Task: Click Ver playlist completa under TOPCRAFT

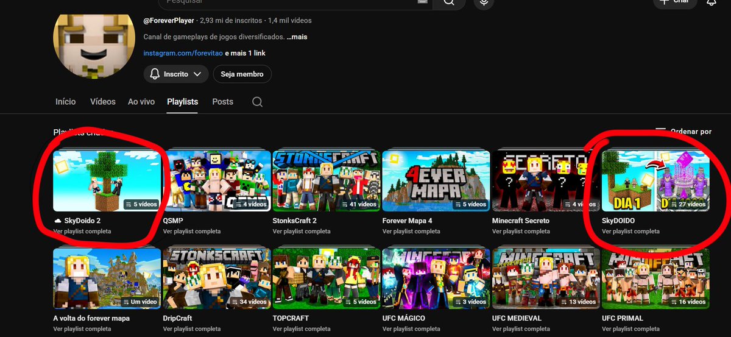Action: coord(302,329)
